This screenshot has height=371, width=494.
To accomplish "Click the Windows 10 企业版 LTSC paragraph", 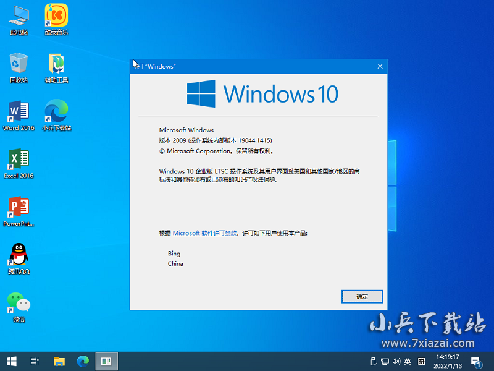I will tap(259, 176).
